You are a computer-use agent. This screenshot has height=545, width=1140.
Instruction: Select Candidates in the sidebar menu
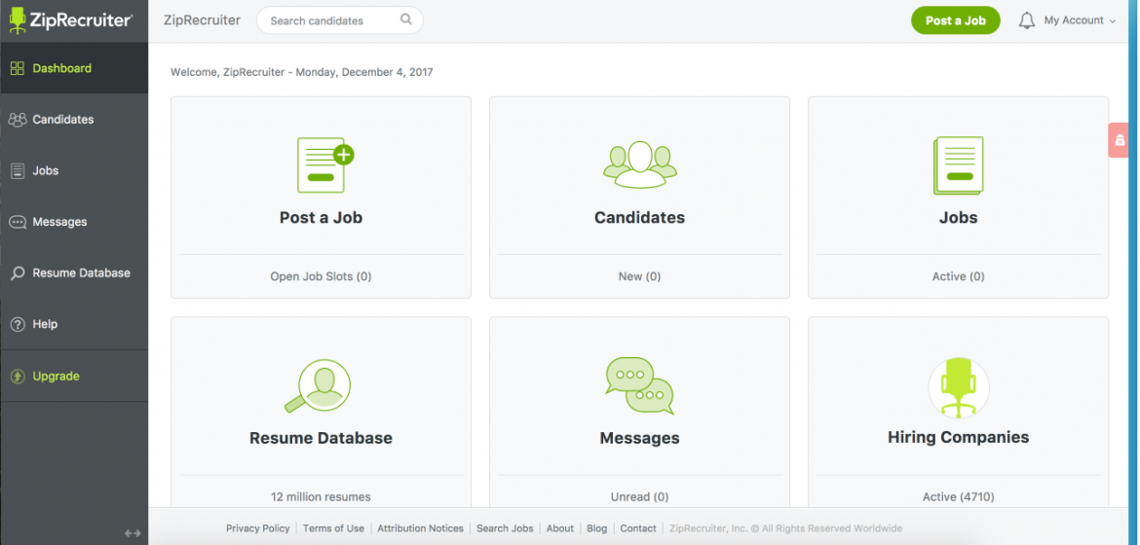coord(74,120)
